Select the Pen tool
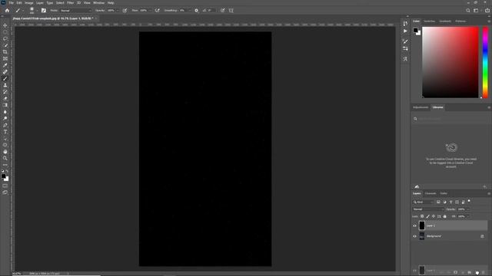The height and width of the screenshot is (276, 492). click(5, 125)
